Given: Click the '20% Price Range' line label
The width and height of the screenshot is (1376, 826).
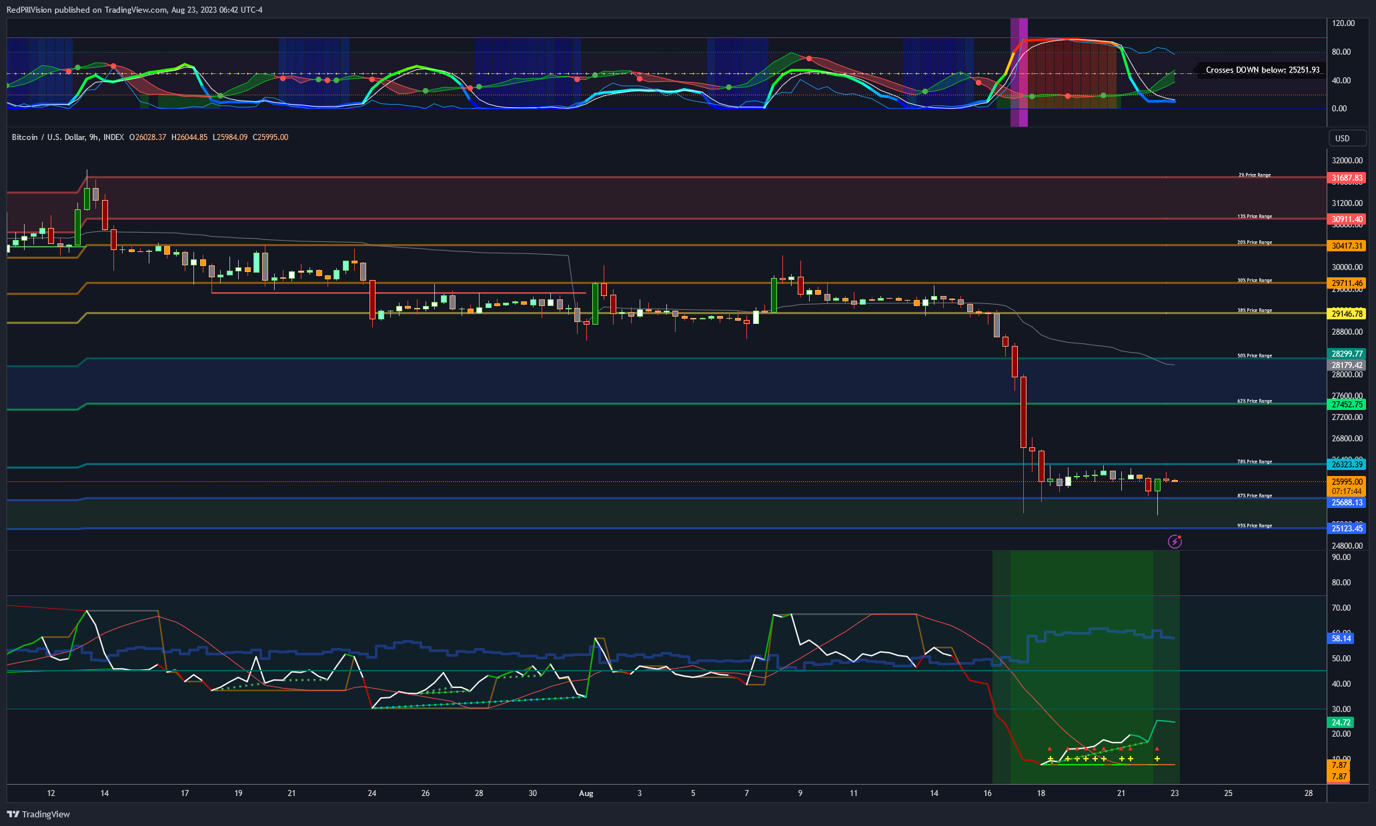Looking at the screenshot, I should pos(1255,242).
